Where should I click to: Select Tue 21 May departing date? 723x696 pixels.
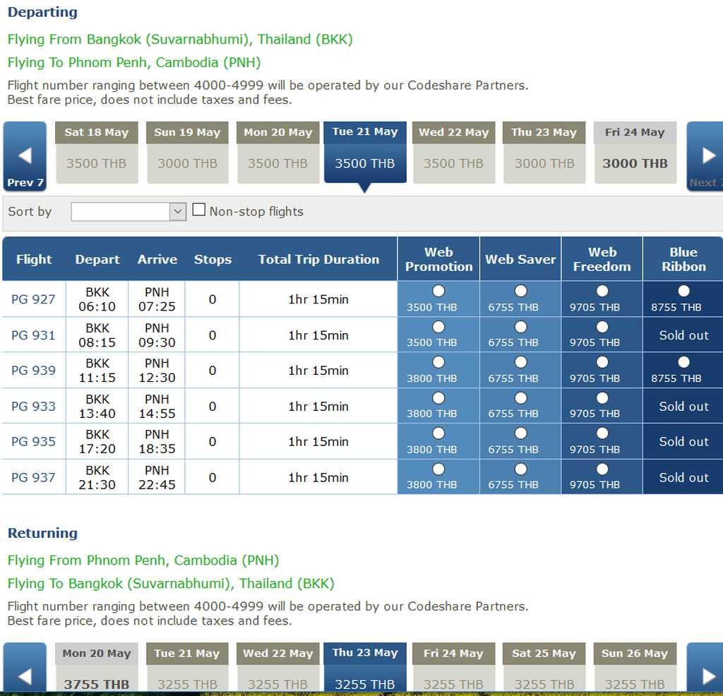365,152
